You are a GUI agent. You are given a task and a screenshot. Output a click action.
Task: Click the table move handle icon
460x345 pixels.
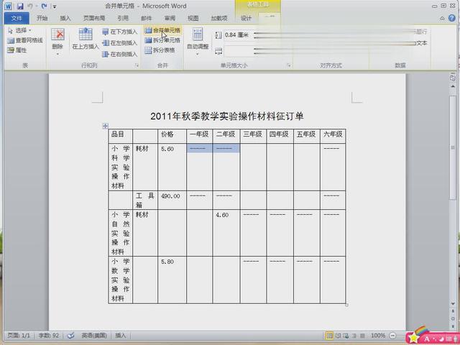click(106, 126)
